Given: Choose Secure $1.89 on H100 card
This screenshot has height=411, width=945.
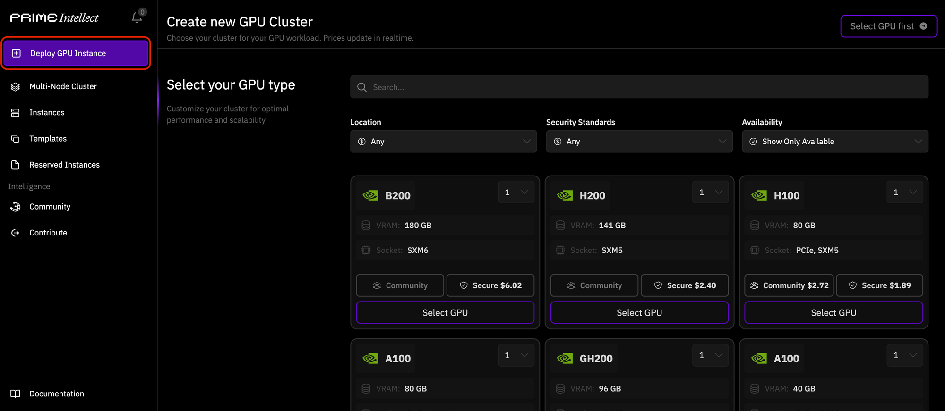Looking at the screenshot, I should 880,285.
